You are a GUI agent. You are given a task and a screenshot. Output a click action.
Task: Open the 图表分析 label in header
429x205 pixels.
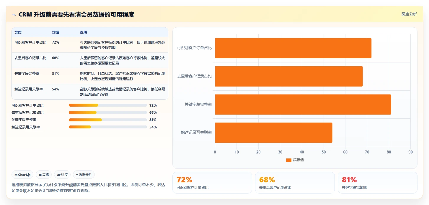tap(409, 14)
